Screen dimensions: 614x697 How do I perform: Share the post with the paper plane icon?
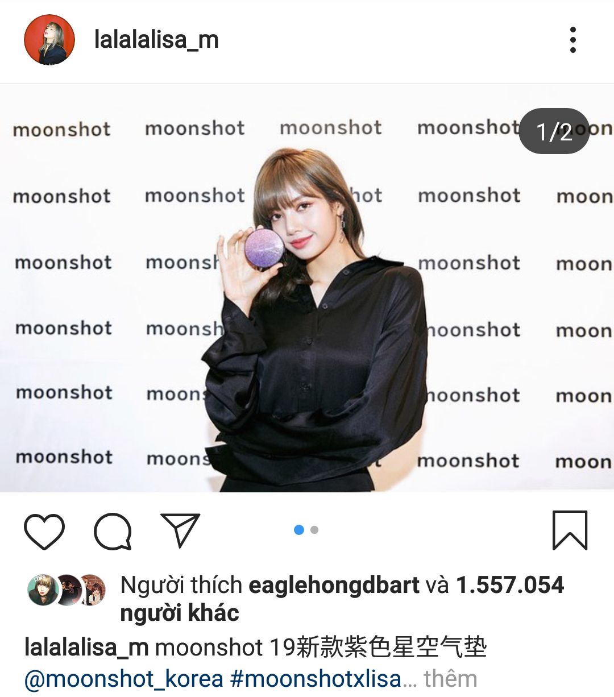(181, 530)
